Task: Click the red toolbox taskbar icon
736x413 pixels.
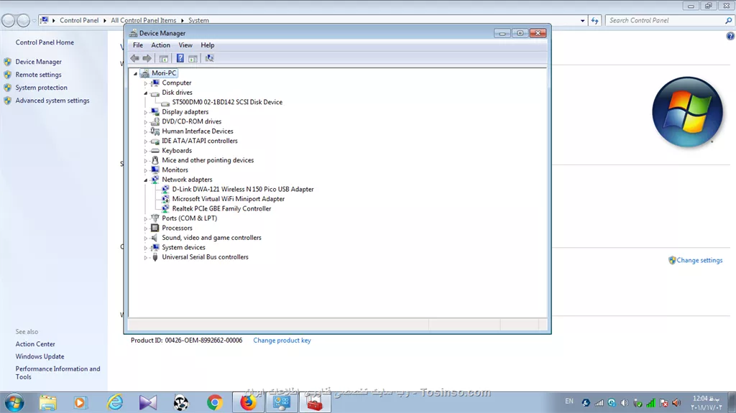Action: pyautogui.click(x=315, y=403)
